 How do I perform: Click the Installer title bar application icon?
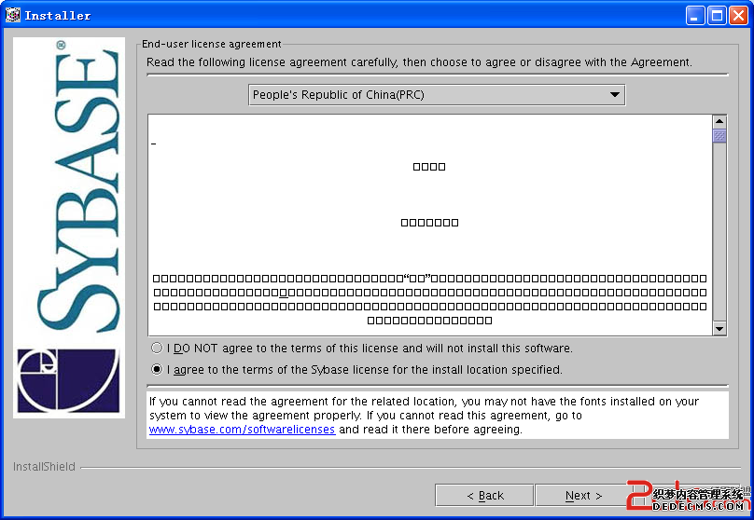(13, 15)
